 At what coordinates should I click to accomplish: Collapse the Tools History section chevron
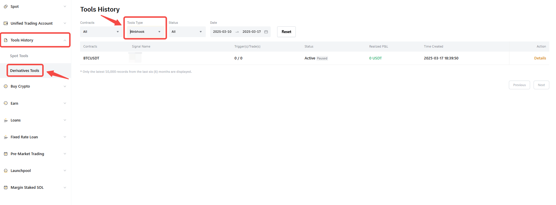point(65,40)
